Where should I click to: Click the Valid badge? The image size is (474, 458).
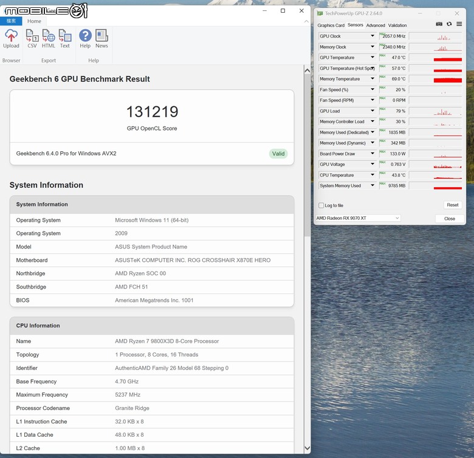point(278,154)
